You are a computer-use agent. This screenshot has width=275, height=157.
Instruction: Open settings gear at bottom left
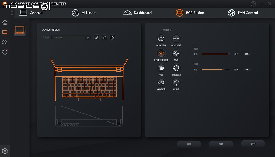(5, 151)
